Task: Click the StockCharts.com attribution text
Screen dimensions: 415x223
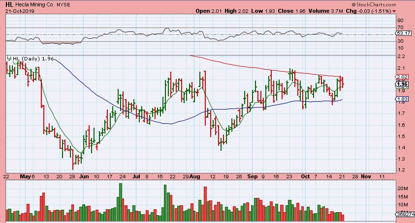Action: [x=374, y=4]
